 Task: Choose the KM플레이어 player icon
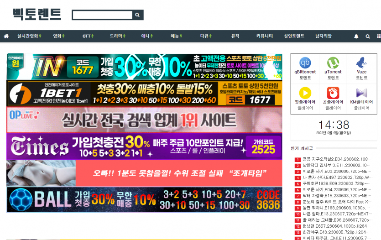[x=361, y=93]
